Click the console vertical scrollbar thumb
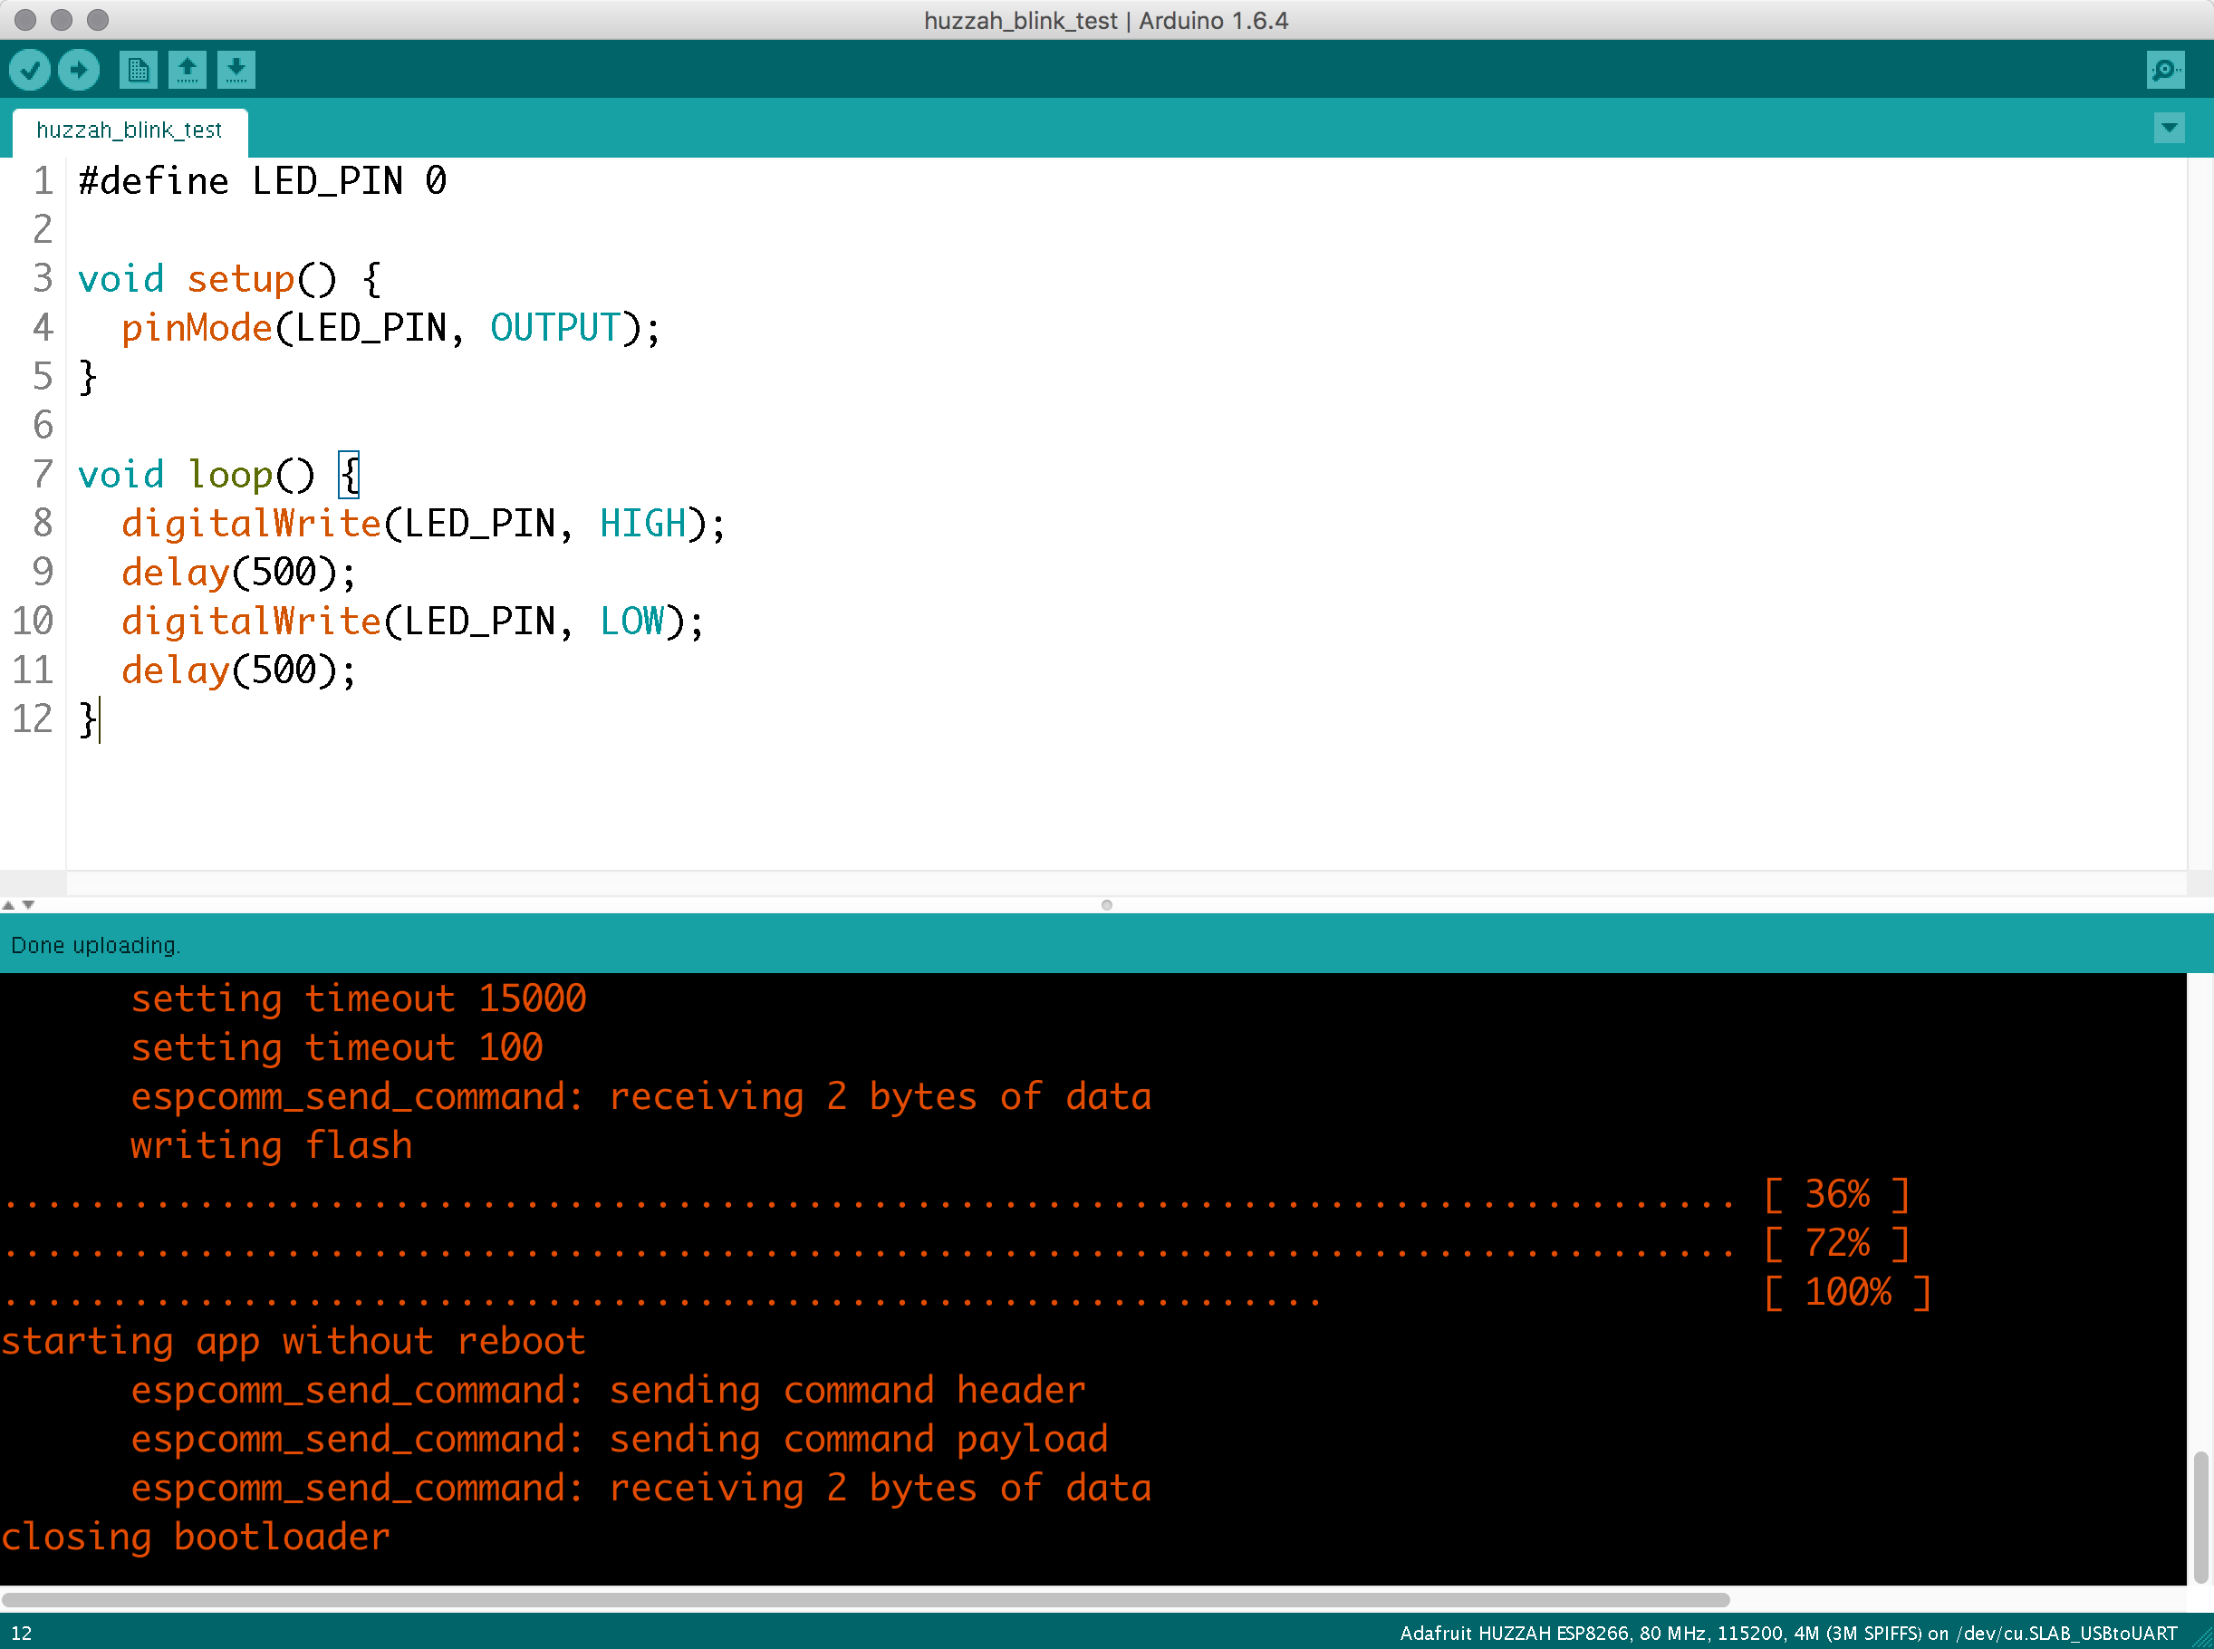 coord(2200,1518)
